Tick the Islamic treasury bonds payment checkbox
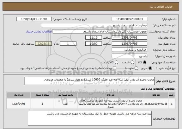Screen dimensions: 182x129 [x=115, y=68]
